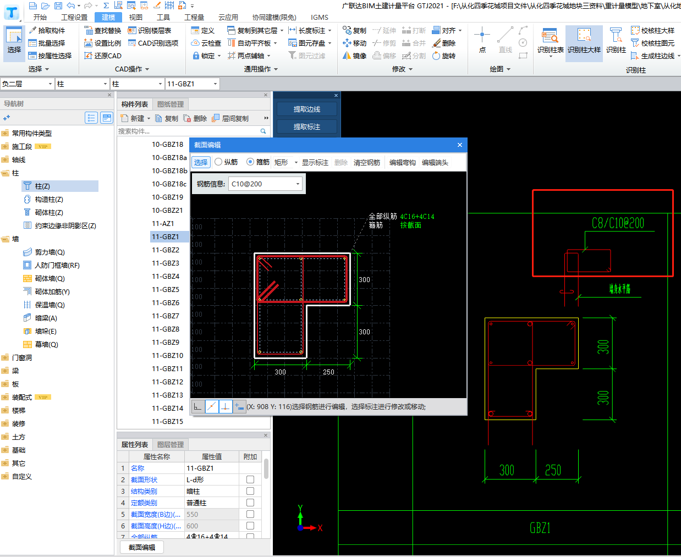The image size is (681, 557).
Task: Close the 截面编辑 dialog
Action: click(460, 145)
